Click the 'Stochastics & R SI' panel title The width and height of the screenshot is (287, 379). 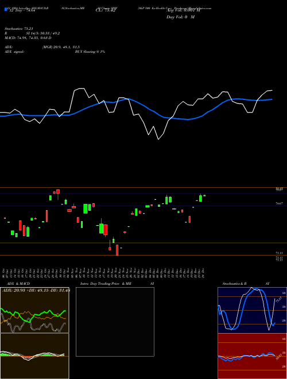(x=246, y=284)
